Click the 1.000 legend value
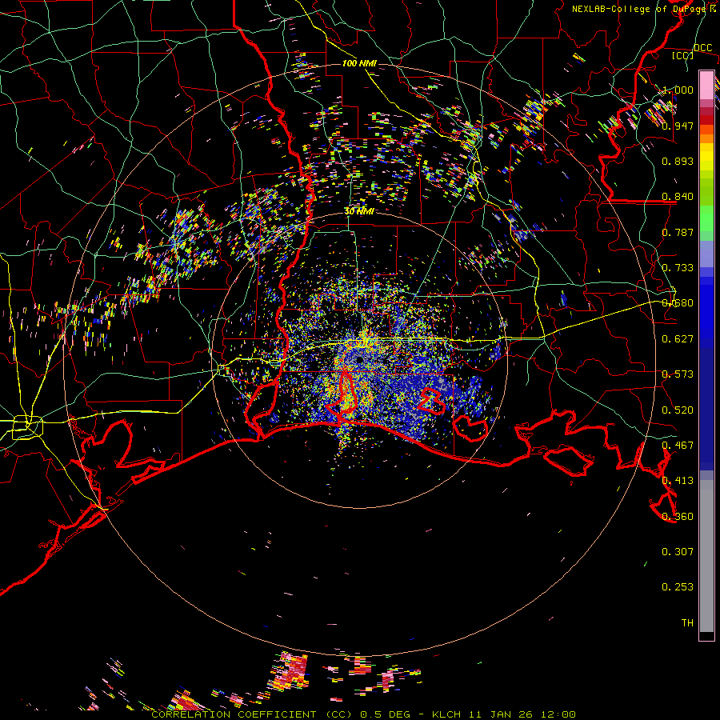Viewport: 720px width, 720px height. pyautogui.click(x=678, y=90)
